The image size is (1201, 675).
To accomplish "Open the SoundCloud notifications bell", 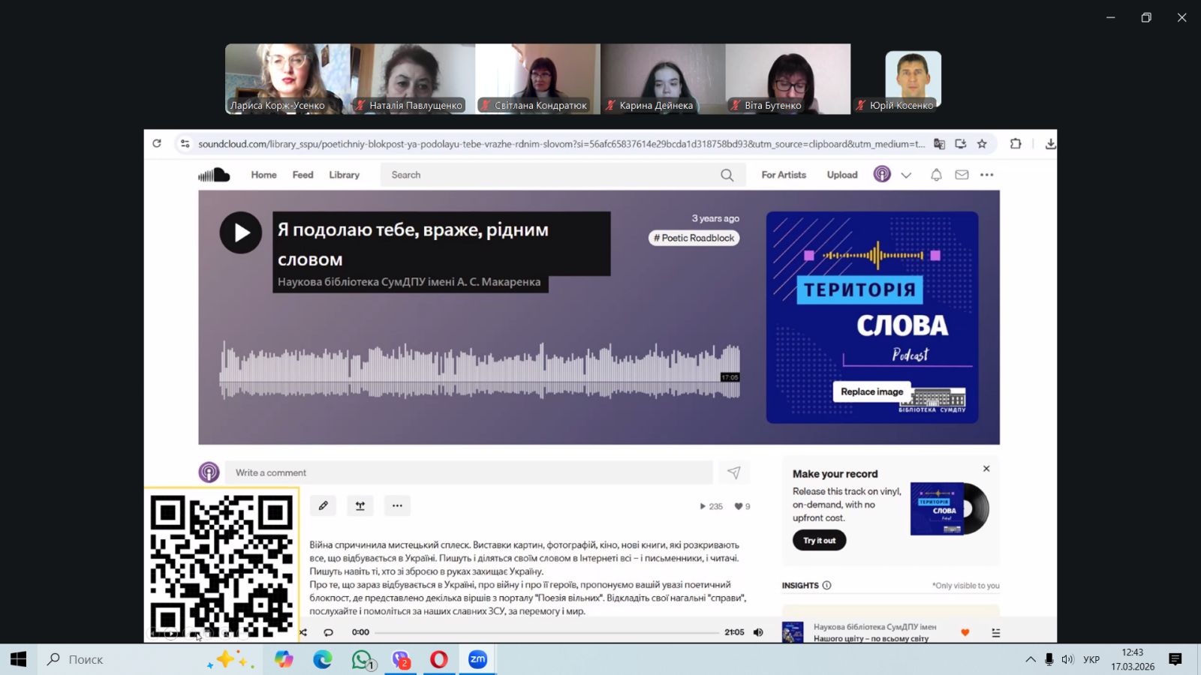I will [936, 175].
